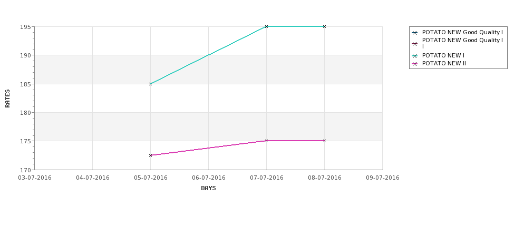Click the 06-07-2016 x-axis date label
Screen dimensions: 514x226
click(x=208, y=178)
